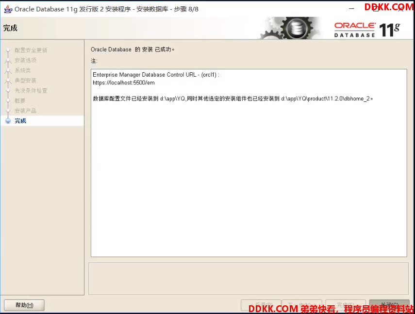Select the 系统类 step
This screenshot has height=314, width=415.
click(x=23, y=70)
